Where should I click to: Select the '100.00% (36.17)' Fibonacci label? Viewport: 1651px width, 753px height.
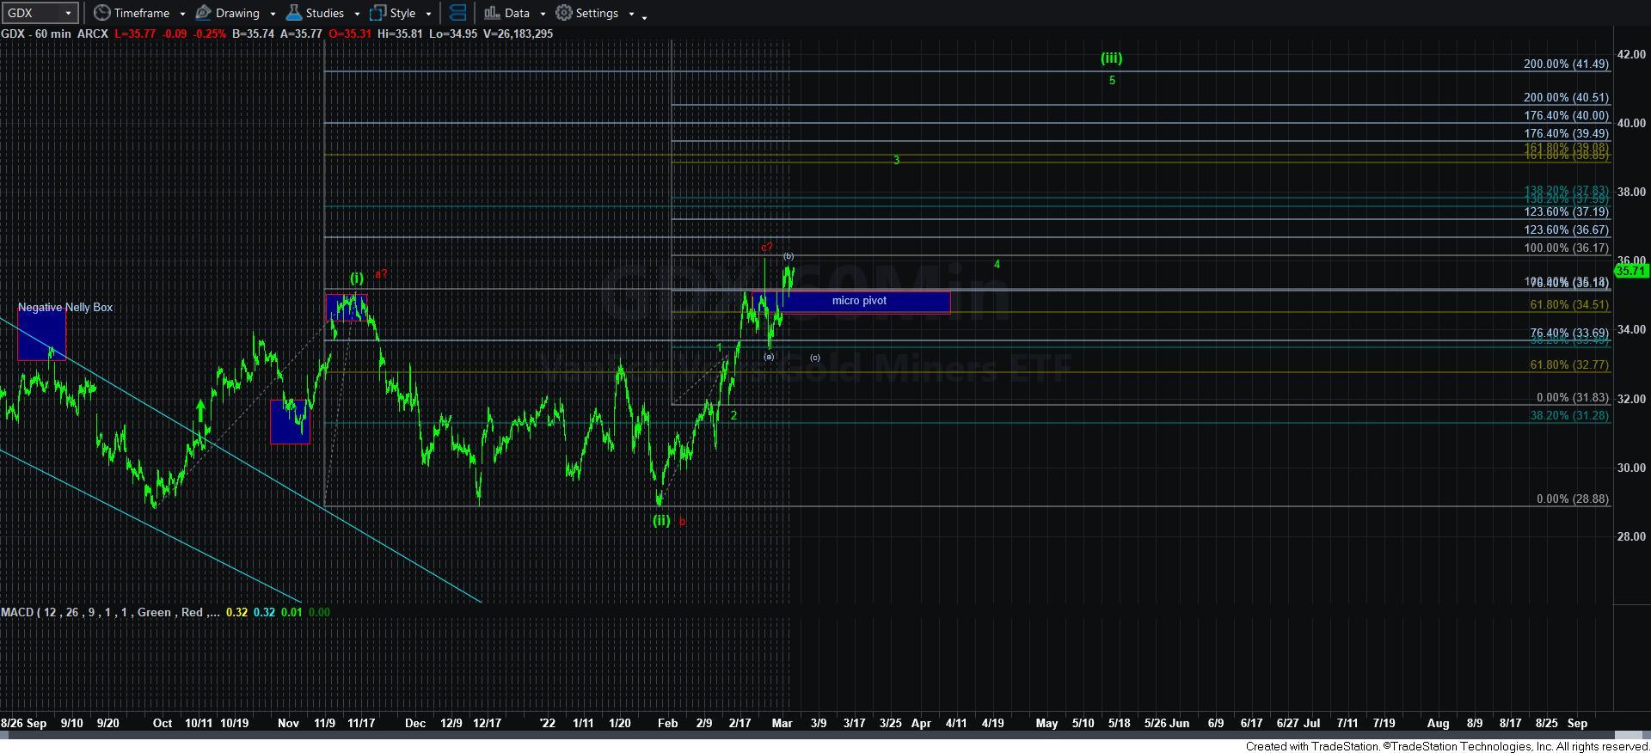[1566, 248]
